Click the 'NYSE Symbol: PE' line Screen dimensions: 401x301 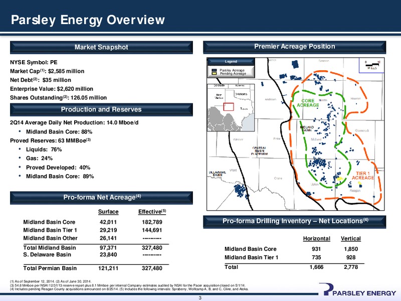[x=34, y=62]
